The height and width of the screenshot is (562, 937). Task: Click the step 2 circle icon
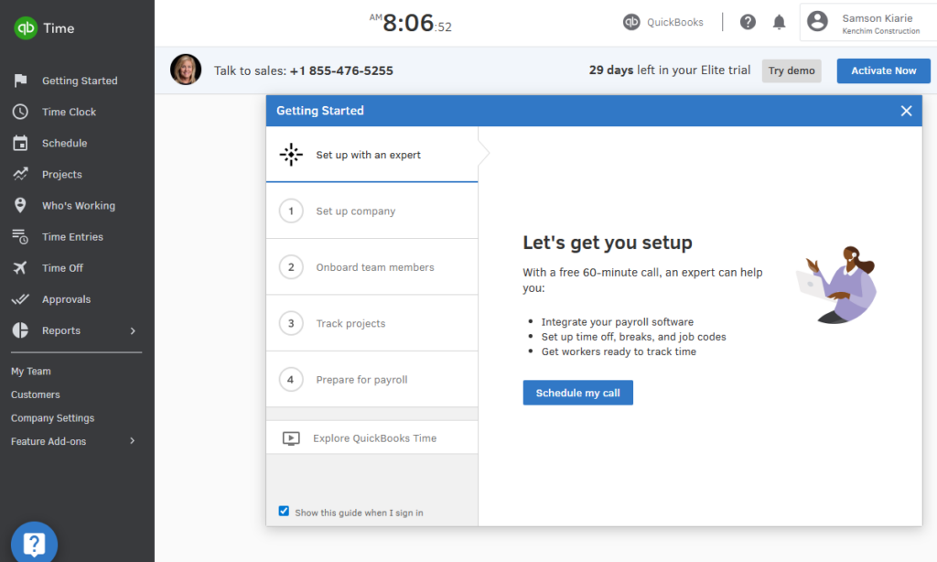pyautogui.click(x=291, y=267)
